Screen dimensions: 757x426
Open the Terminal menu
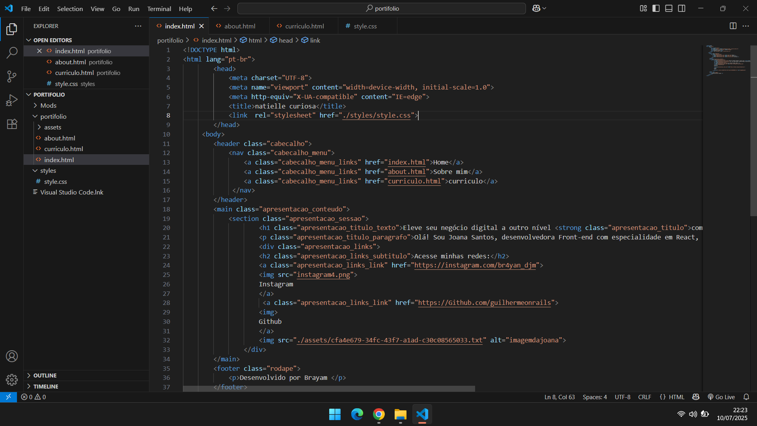click(x=159, y=9)
